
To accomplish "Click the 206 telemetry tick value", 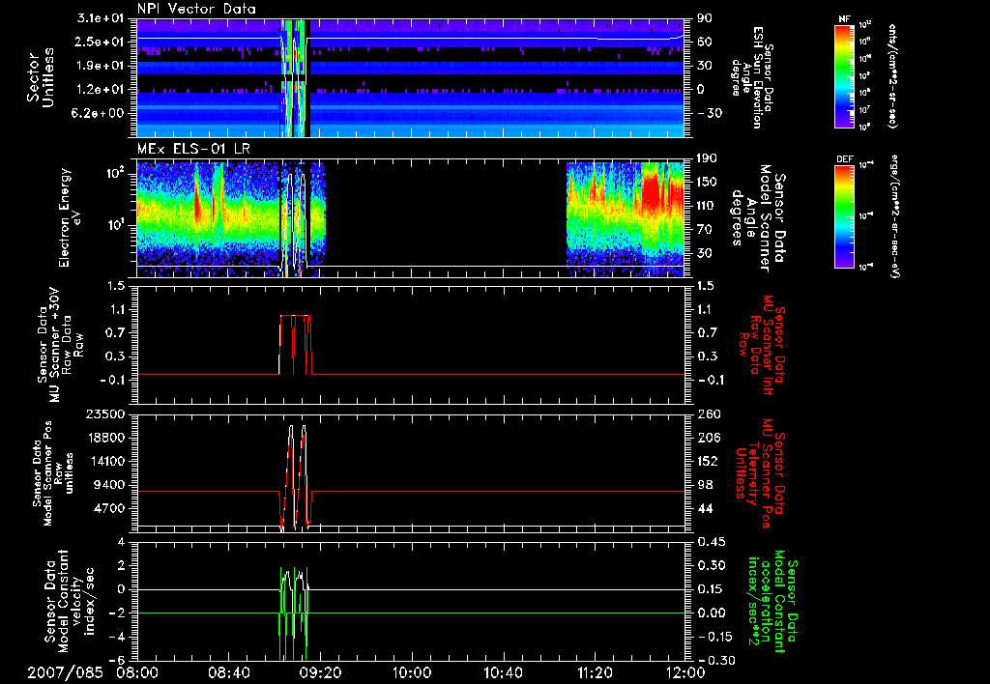I will 708,438.
